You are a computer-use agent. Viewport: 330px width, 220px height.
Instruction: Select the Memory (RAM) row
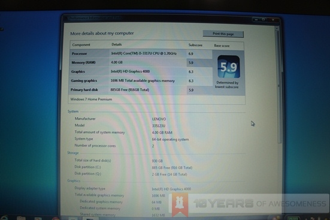(141, 62)
